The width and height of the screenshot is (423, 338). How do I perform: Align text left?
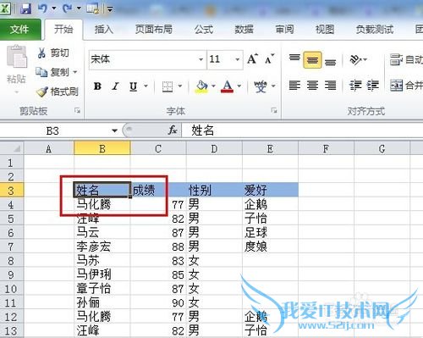click(x=294, y=85)
